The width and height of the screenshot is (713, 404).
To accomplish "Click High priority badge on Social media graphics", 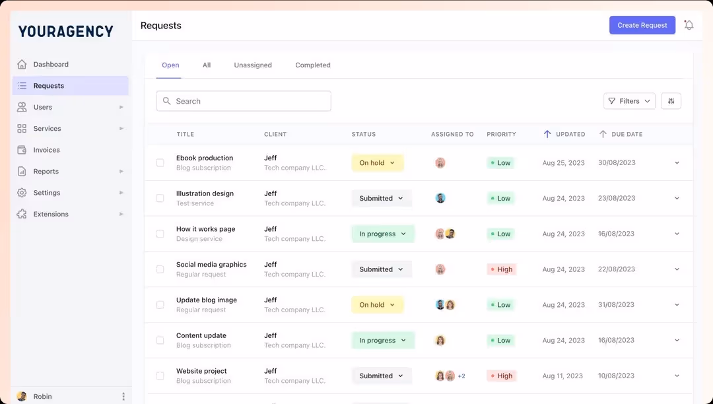I will point(501,269).
